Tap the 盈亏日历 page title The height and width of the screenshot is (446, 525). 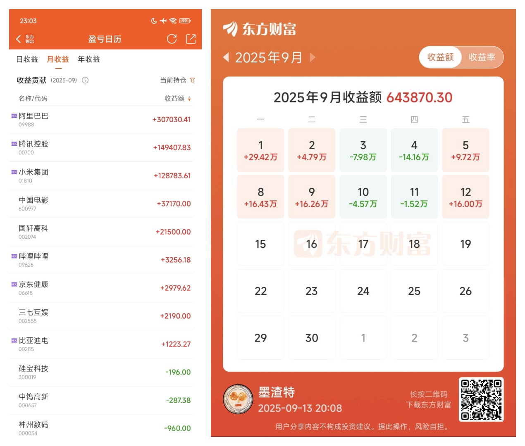pos(105,39)
